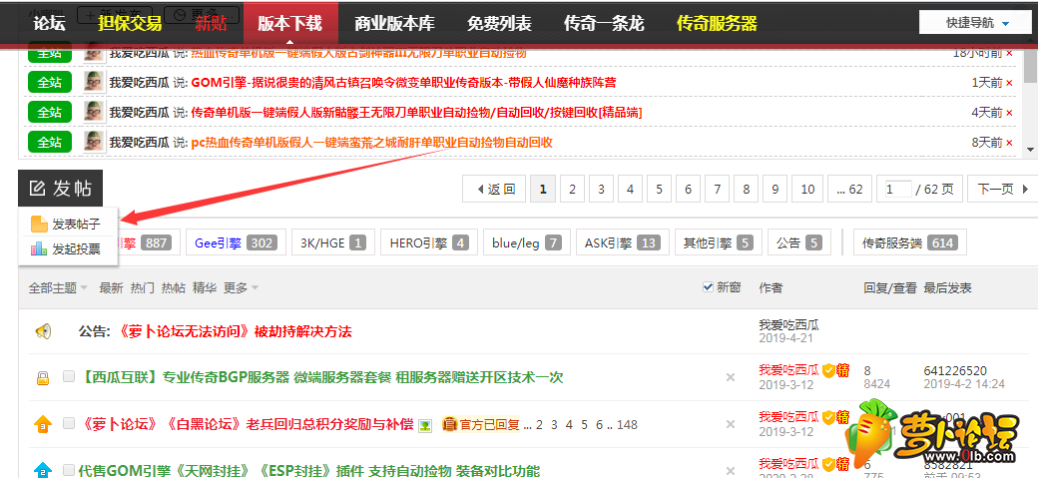Expand the 更多 filter dropdown
Viewport: 1038px width, 478px height.
point(241,288)
